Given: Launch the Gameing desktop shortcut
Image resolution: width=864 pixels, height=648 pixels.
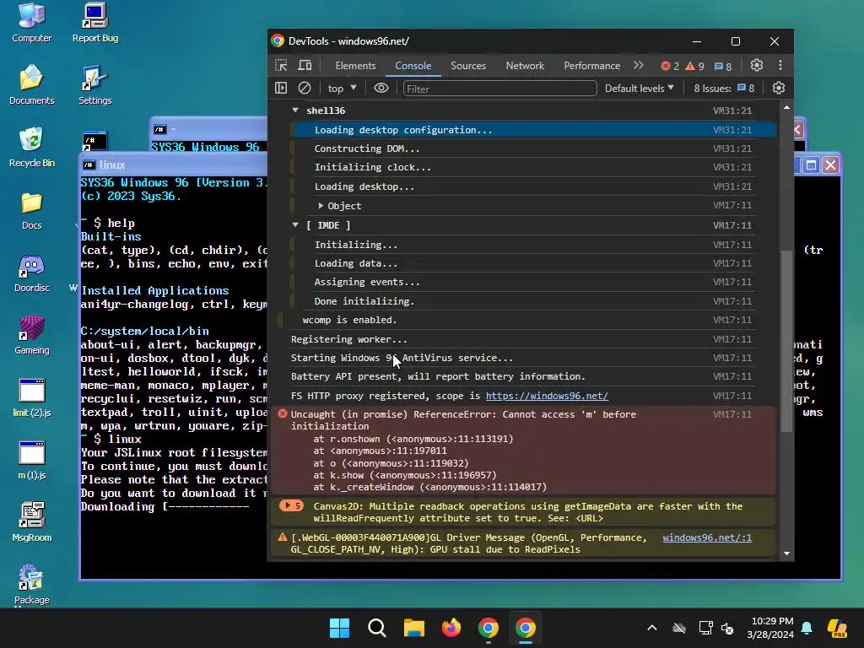Looking at the screenshot, I should coord(31,335).
